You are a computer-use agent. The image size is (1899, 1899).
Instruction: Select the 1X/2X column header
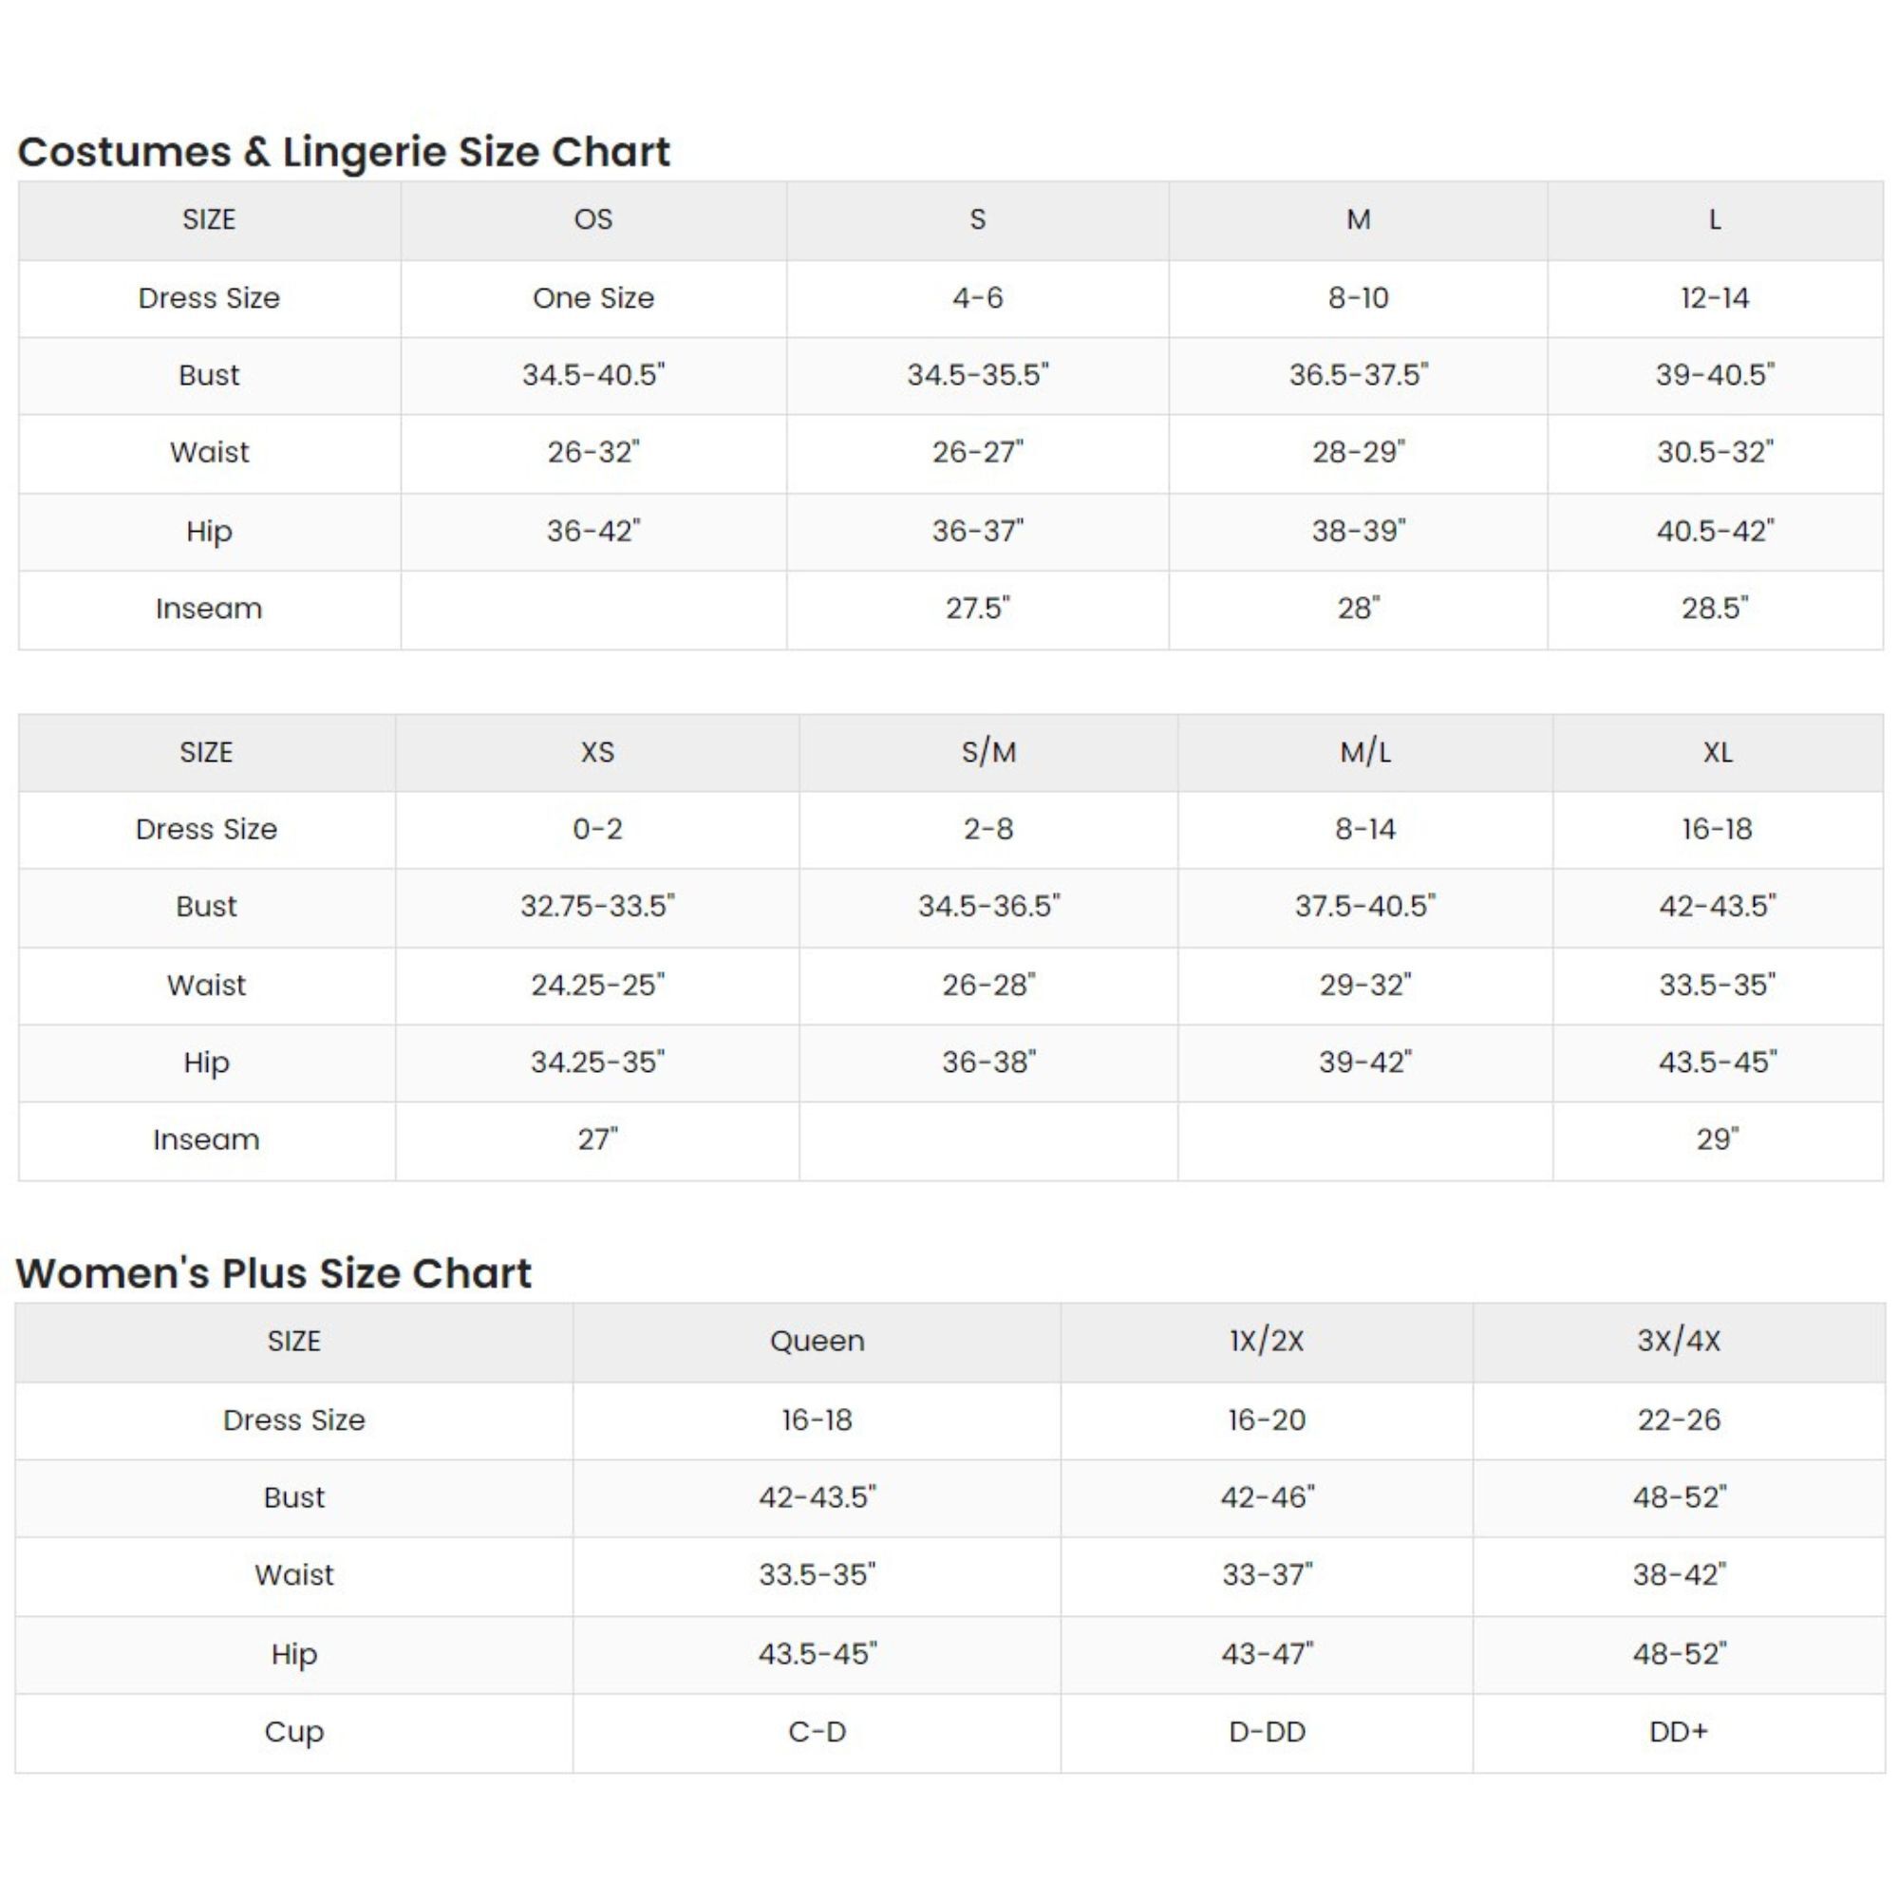[x=1266, y=1341]
